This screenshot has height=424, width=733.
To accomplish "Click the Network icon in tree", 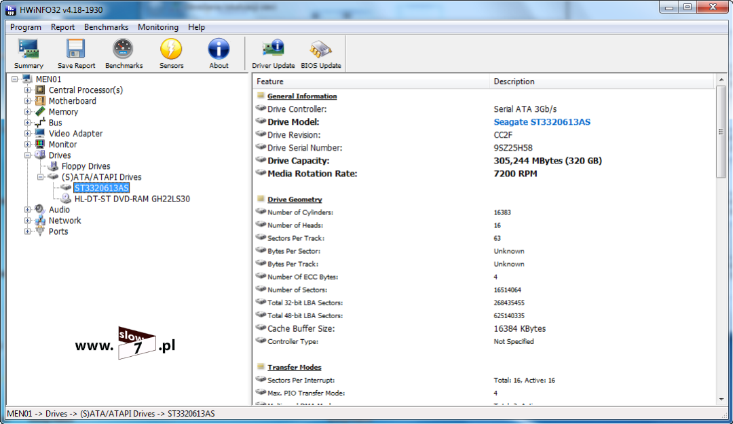I will point(40,220).
